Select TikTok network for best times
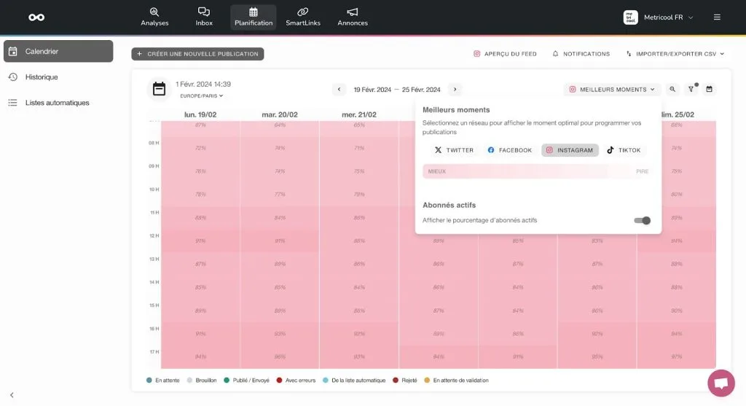 coord(624,150)
